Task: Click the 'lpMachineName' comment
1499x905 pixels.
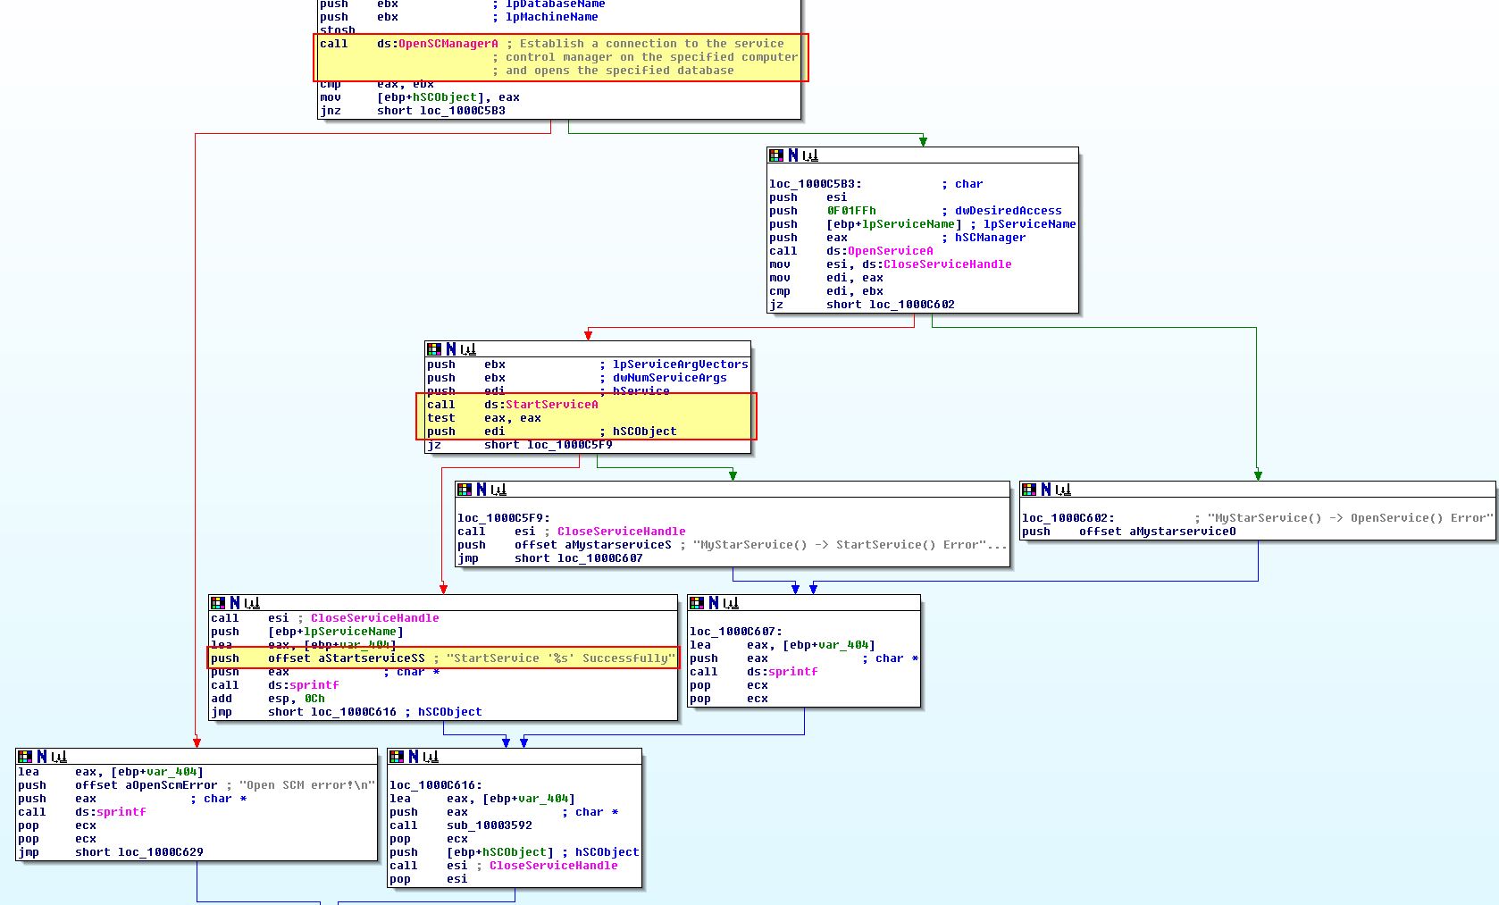Action: (x=552, y=17)
